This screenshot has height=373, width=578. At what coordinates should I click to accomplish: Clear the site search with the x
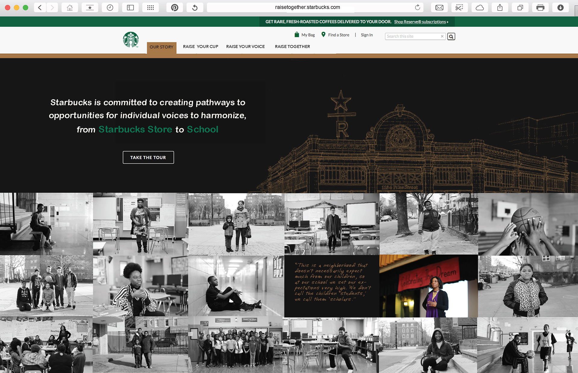[442, 36]
